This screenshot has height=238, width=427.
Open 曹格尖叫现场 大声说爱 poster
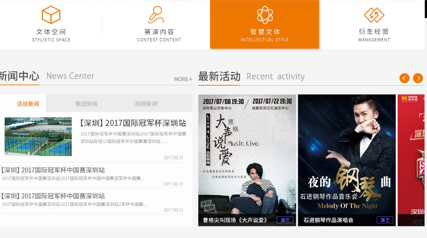click(247, 160)
